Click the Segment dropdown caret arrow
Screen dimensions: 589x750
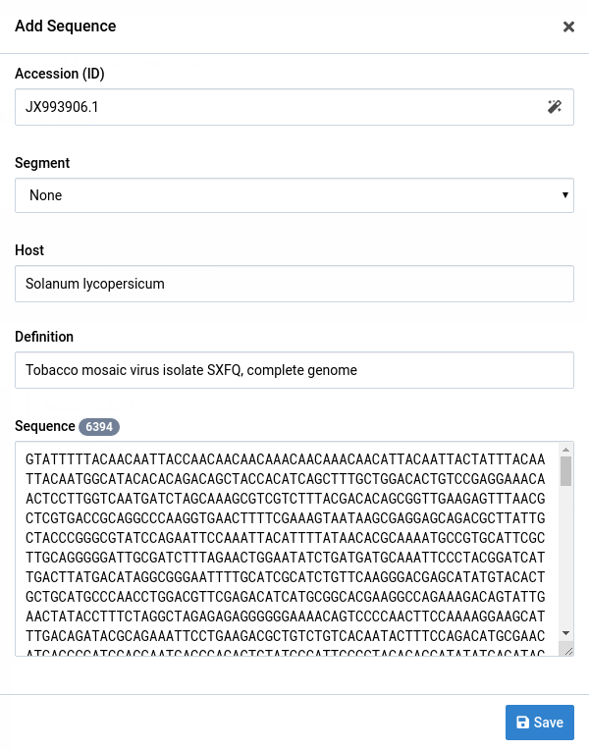[564, 195]
